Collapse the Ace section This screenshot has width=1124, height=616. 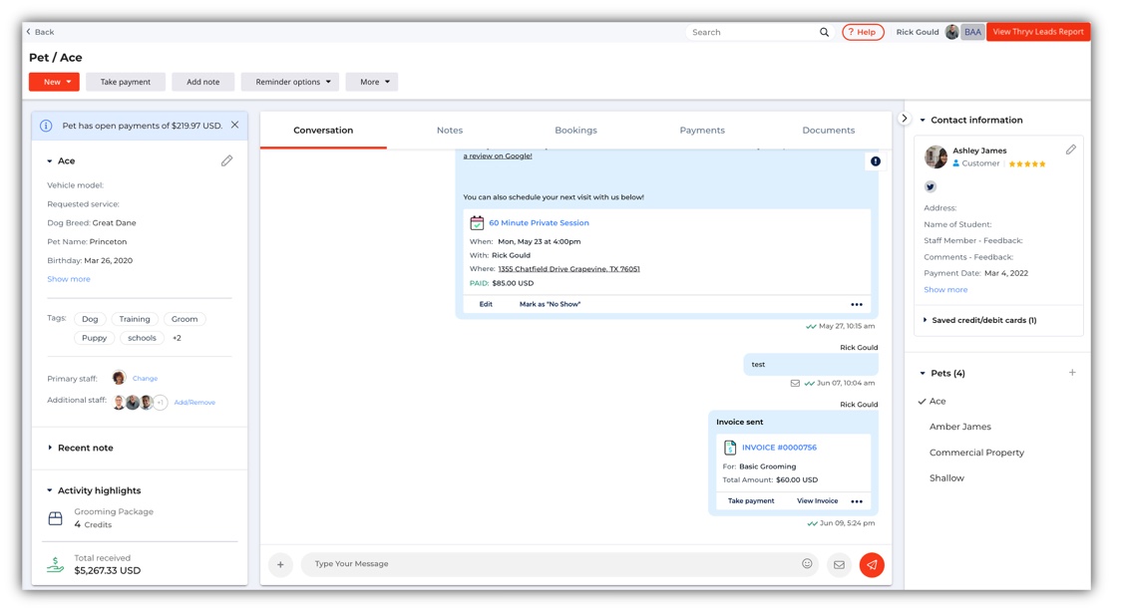pos(50,161)
